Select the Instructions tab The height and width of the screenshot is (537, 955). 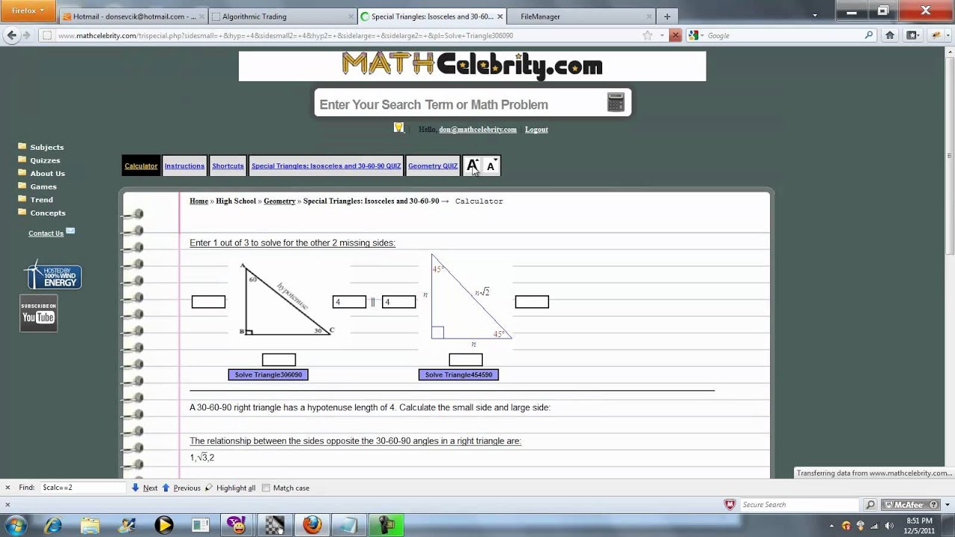click(184, 166)
